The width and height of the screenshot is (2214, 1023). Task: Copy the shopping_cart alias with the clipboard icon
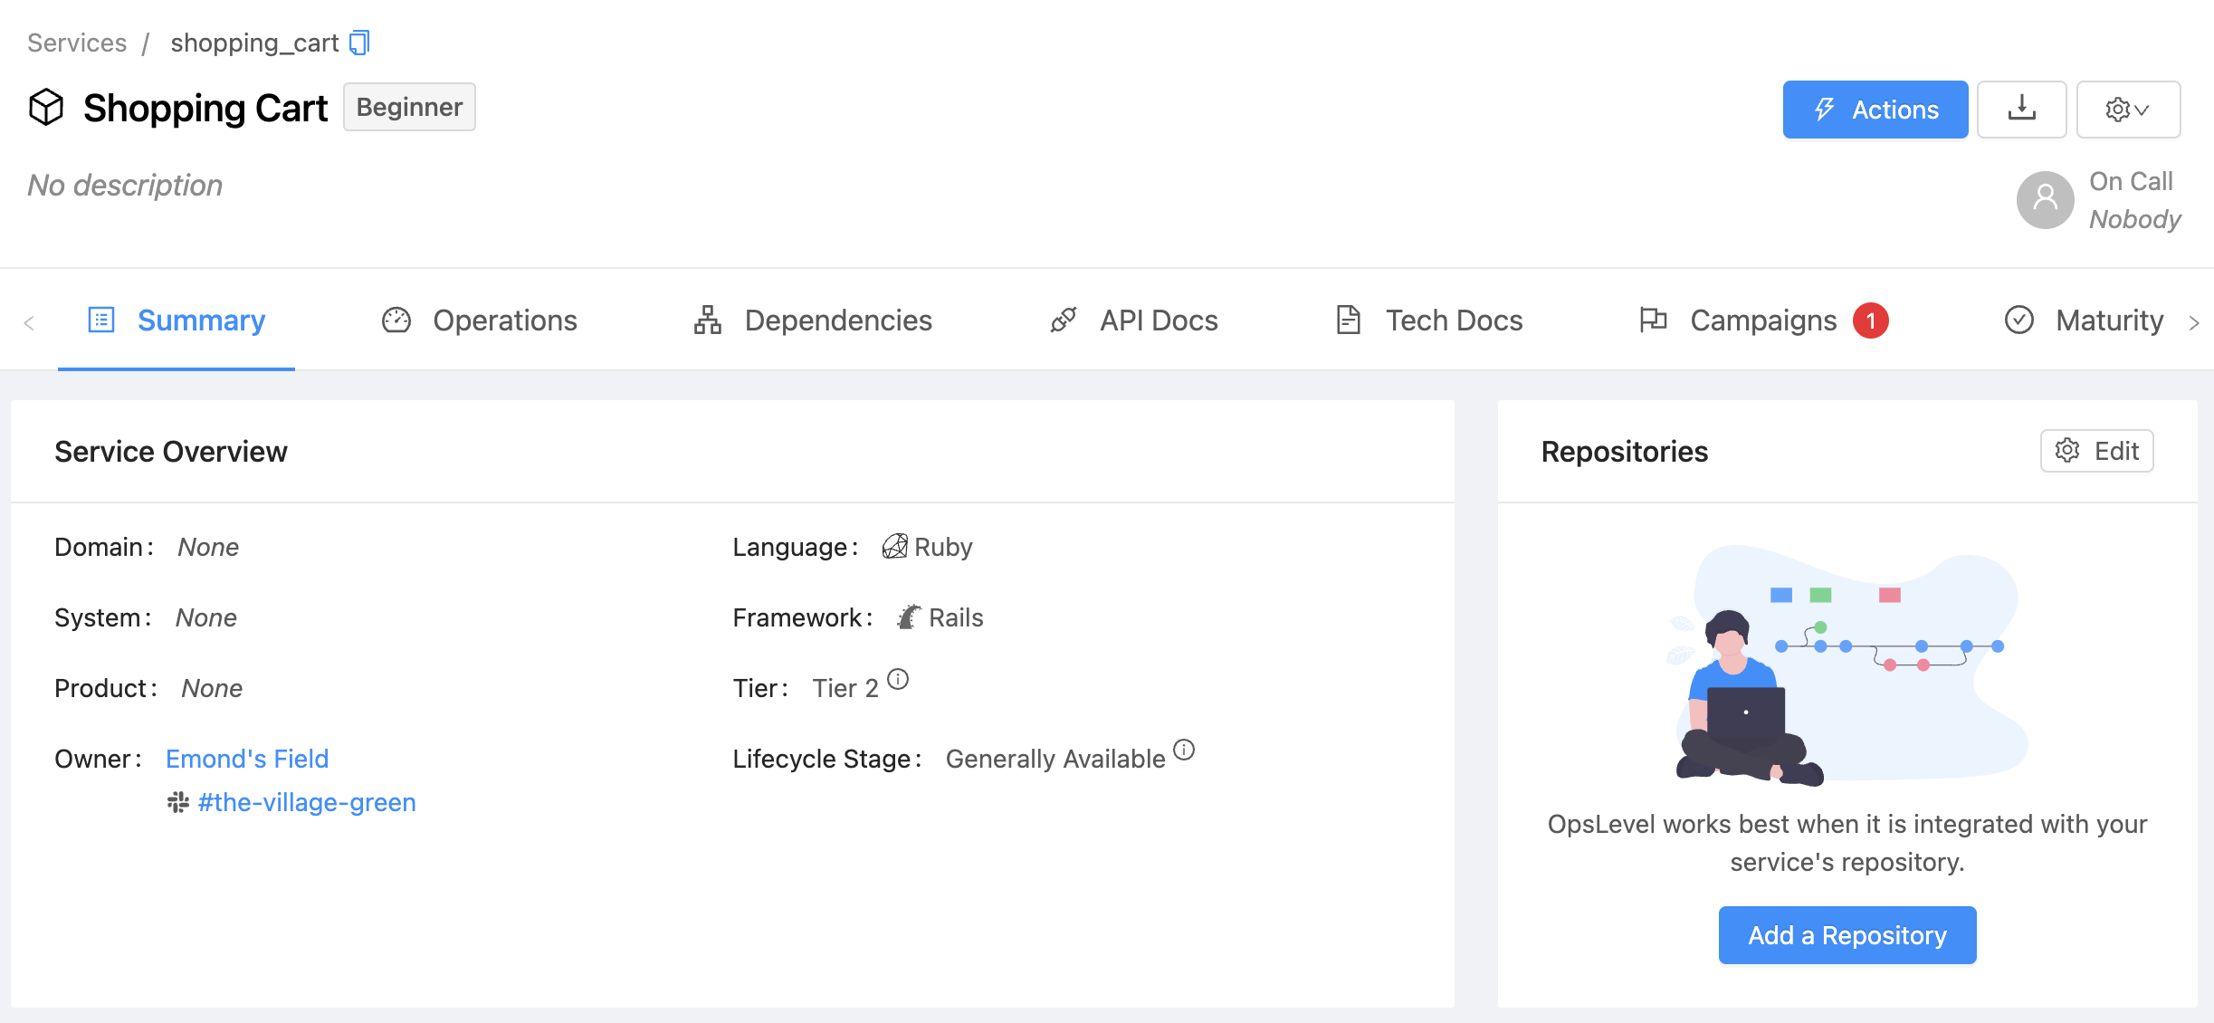[x=359, y=43]
